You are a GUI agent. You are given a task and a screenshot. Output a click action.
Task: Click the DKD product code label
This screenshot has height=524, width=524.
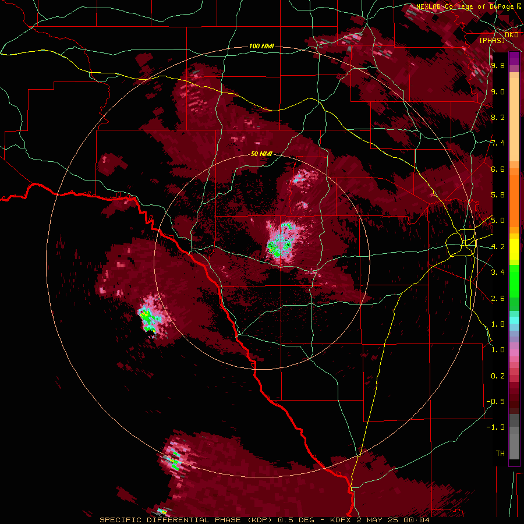pos(512,35)
